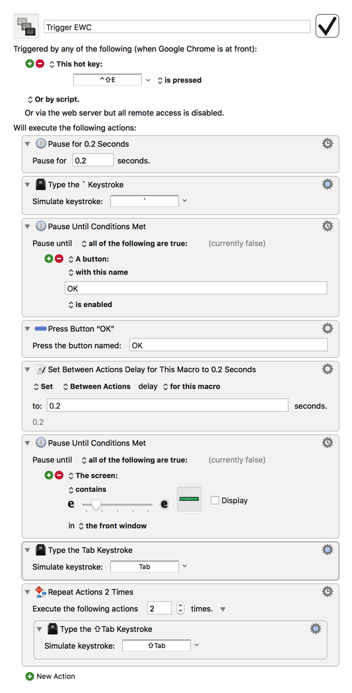Remove the "A button" condition via red minus
Screen dimensions: 352x693
pos(59,259)
